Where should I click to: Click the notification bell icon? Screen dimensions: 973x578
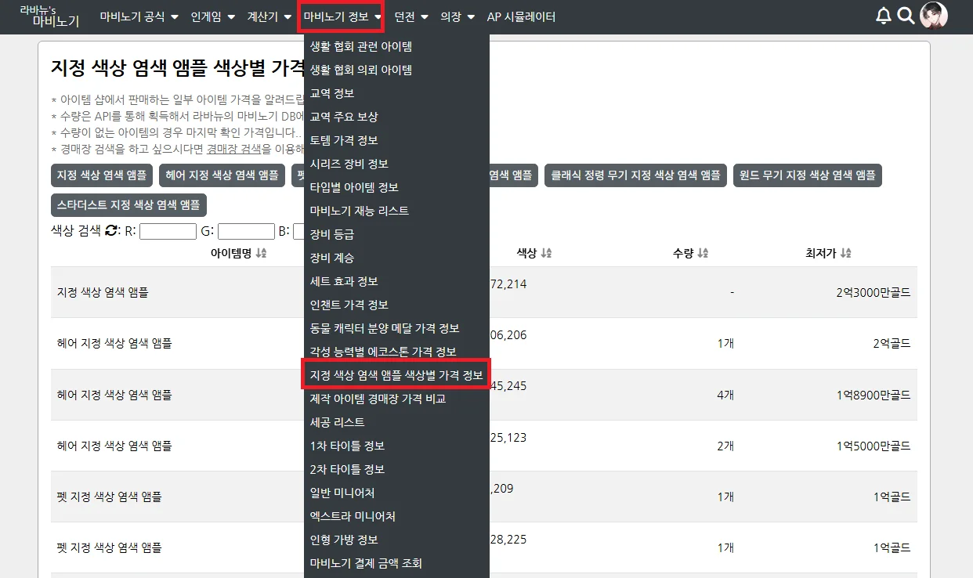point(883,16)
